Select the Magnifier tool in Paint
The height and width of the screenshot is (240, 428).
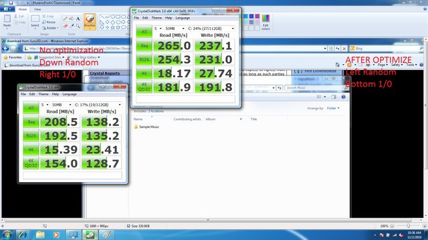78,26
